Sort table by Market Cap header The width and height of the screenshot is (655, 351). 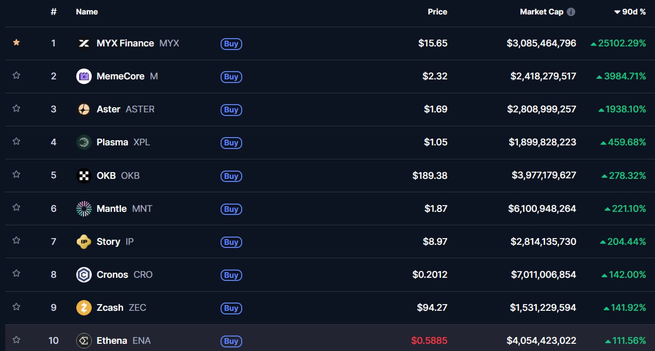(541, 12)
